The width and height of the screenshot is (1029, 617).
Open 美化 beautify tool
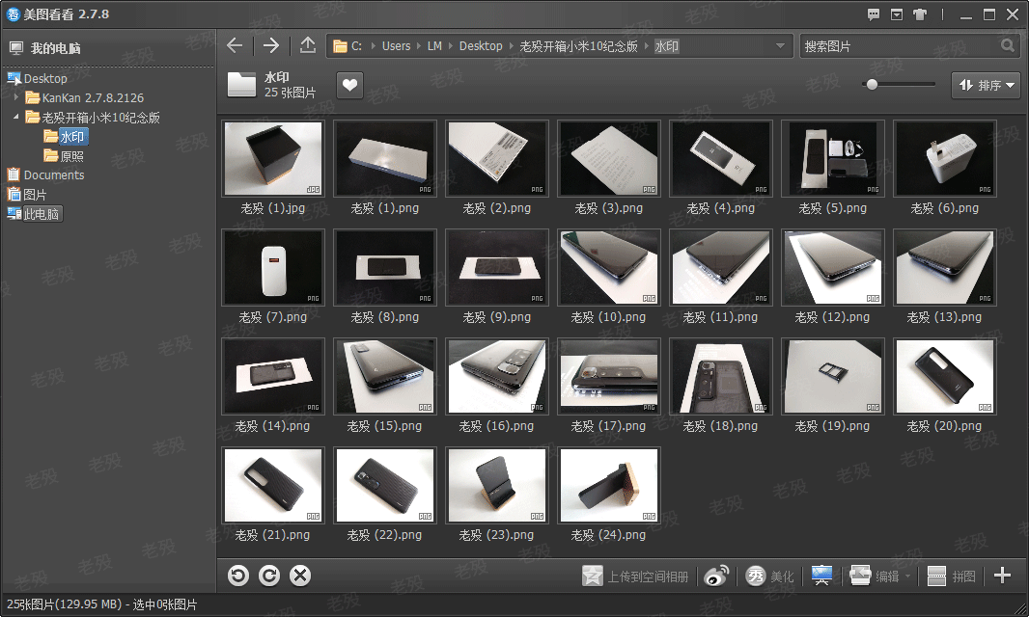click(769, 577)
